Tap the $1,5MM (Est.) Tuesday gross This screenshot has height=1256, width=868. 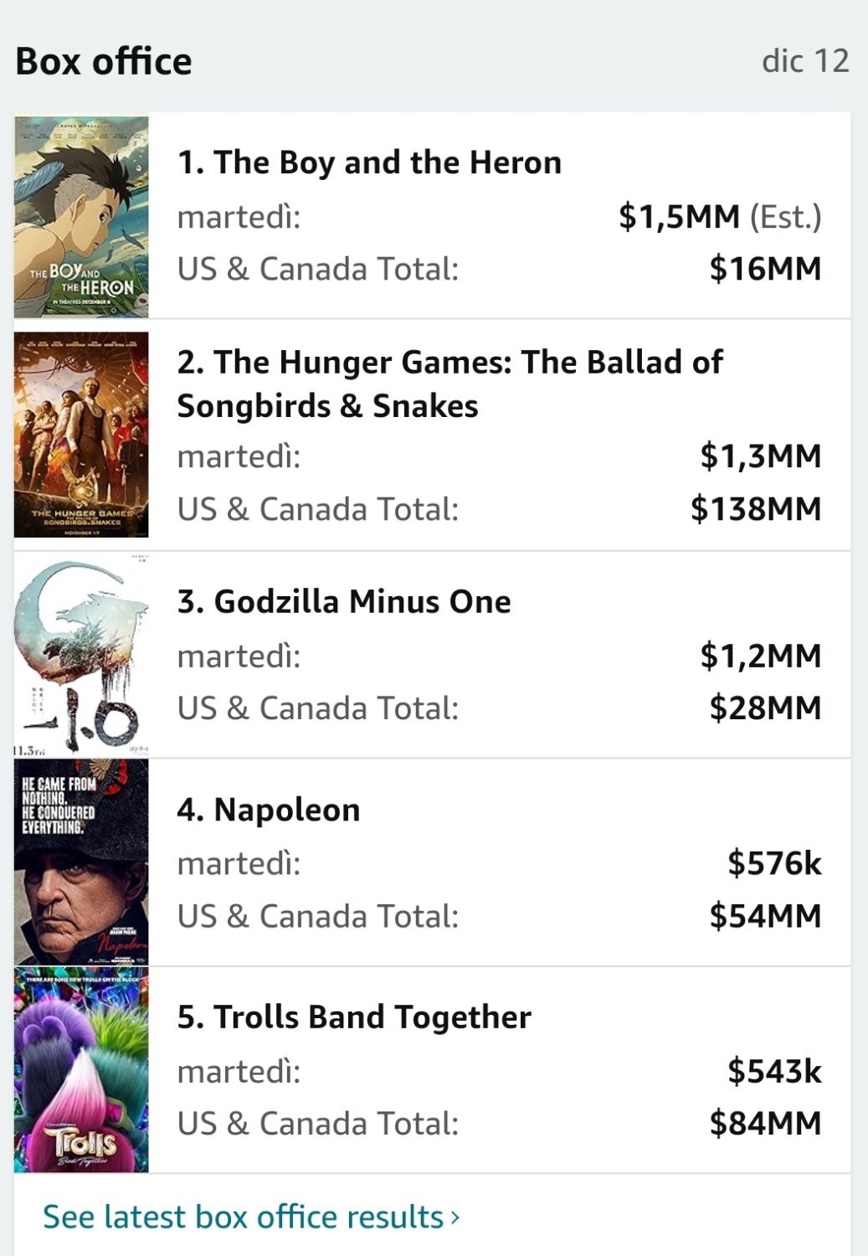point(720,216)
